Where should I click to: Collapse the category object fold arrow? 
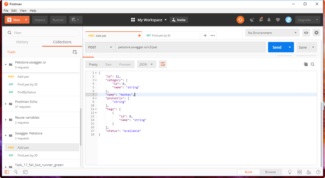(x=96, y=80)
